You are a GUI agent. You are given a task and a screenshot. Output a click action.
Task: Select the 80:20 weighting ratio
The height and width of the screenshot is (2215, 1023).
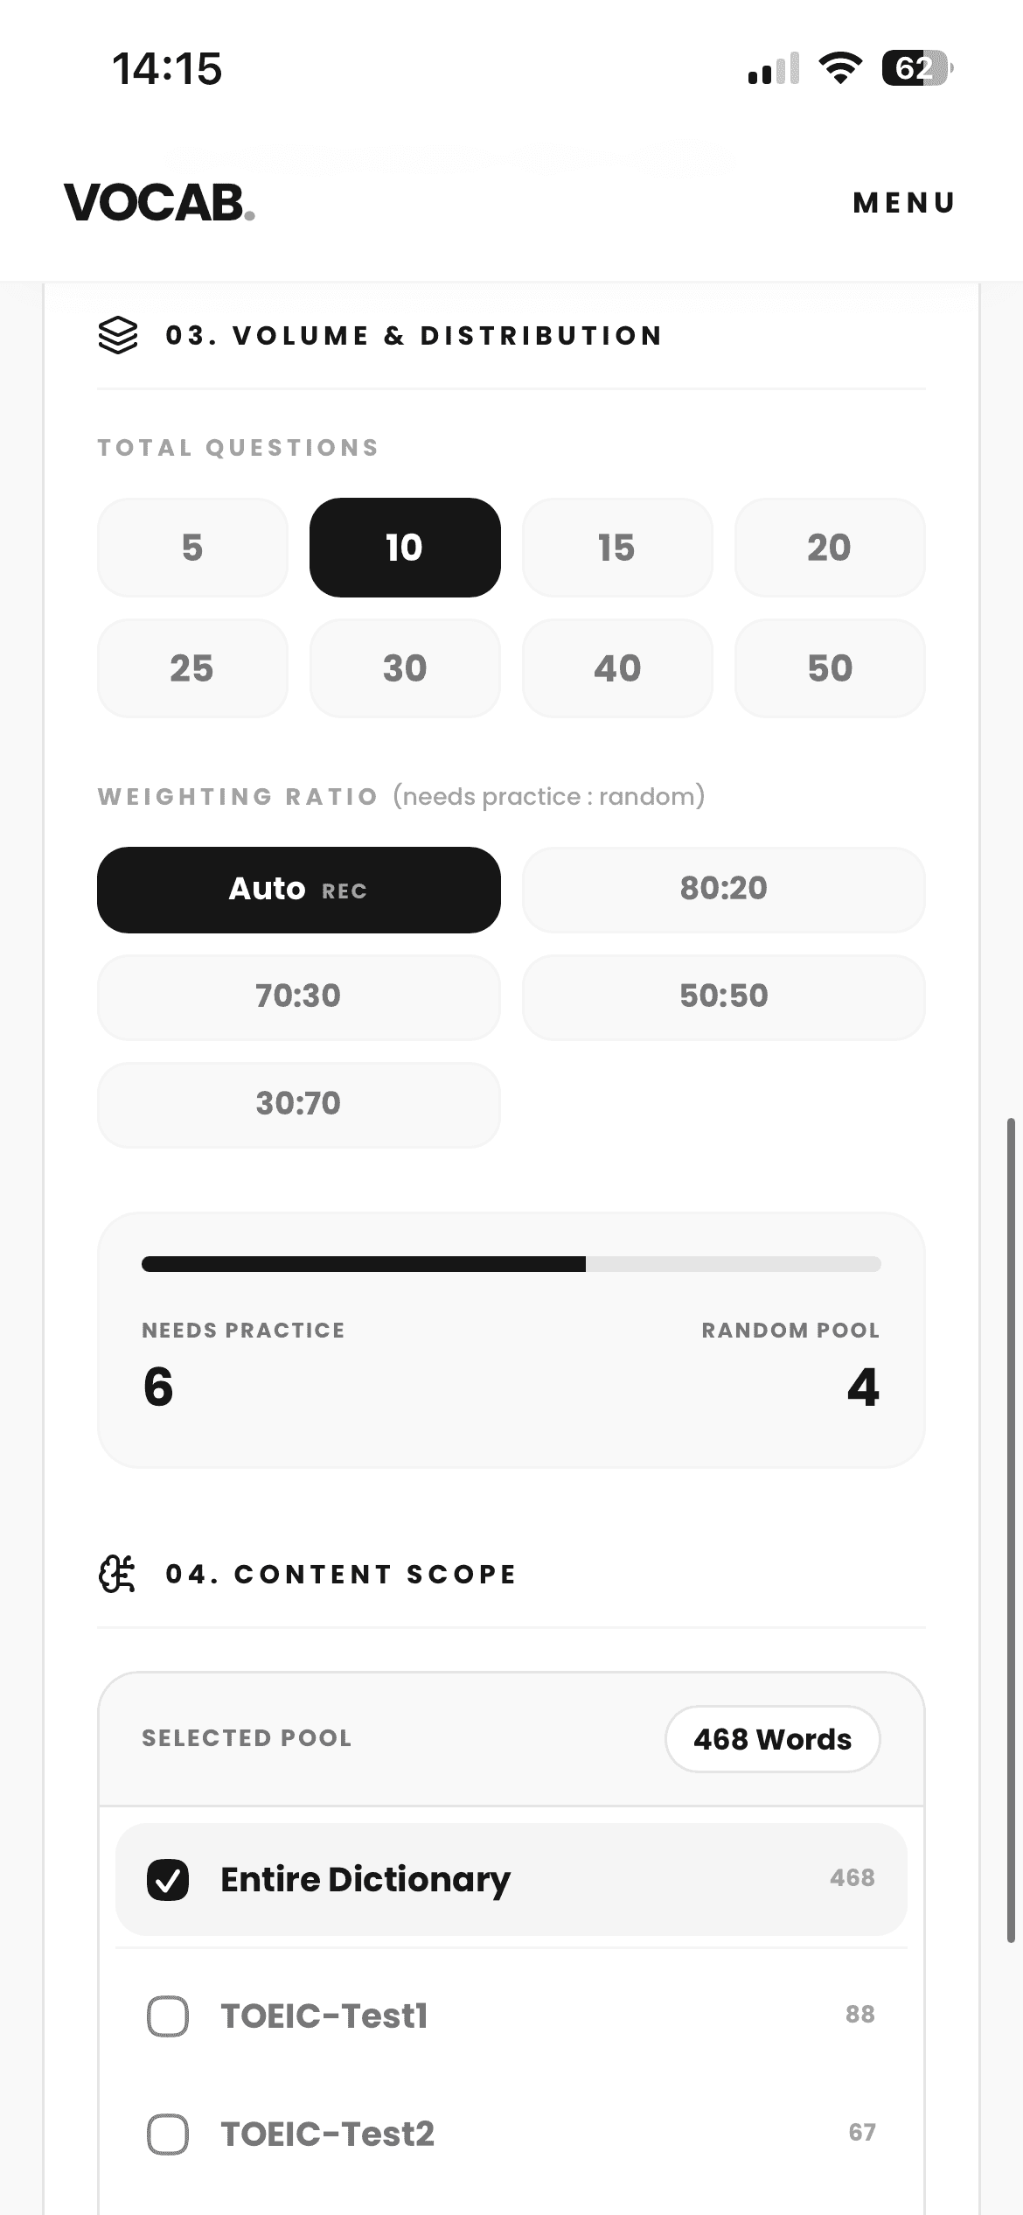[x=723, y=889]
